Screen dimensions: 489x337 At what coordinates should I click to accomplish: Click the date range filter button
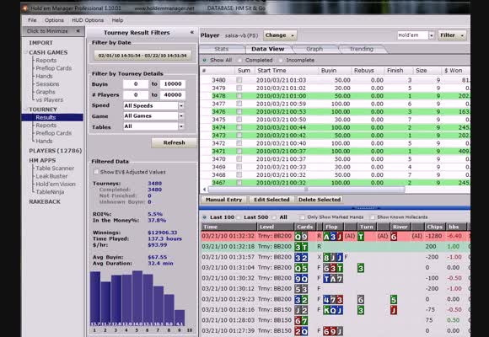click(142, 56)
